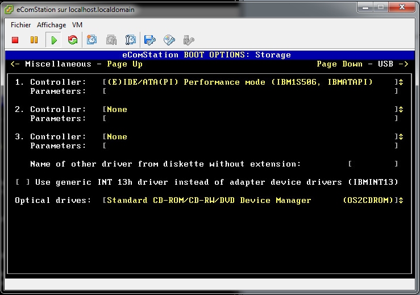Screen dimensions: 420x295
Task: Pause the virtual machine
Action: [34, 40]
